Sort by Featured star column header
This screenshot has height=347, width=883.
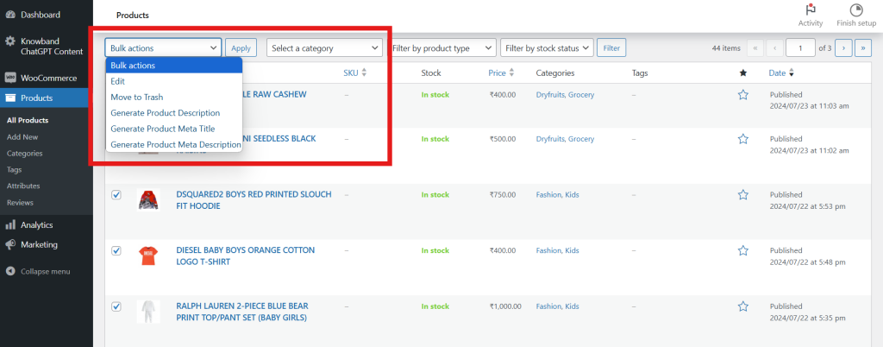[742, 73]
